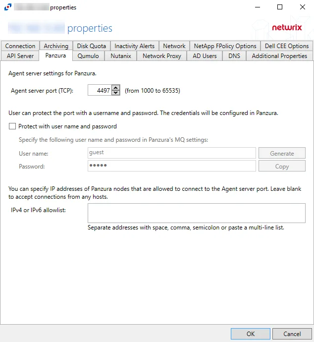Open the Nutanix tab
This screenshot has height=342, width=314.
(121, 56)
